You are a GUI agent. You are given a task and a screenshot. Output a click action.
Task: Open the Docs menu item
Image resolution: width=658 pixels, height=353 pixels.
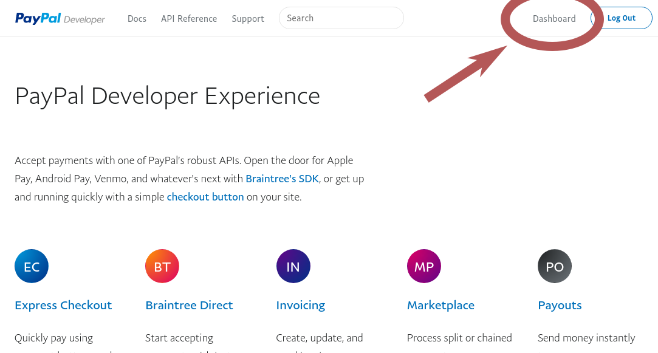tap(137, 19)
